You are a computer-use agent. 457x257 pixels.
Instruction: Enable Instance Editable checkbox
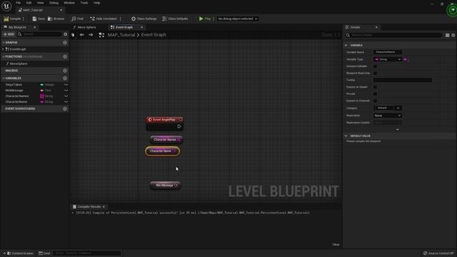click(375, 66)
